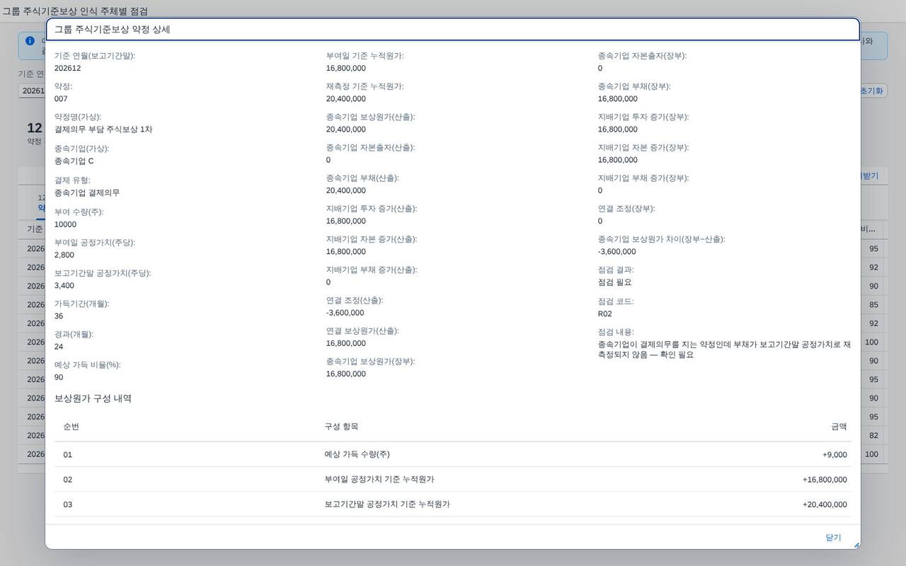The height and width of the screenshot is (566, 906).
Task: Click 보상원가 구성 내역 section heading
Action: tap(93, 398)
